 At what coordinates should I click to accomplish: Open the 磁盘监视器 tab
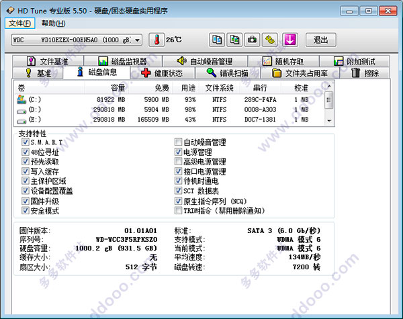pos(123,61)
